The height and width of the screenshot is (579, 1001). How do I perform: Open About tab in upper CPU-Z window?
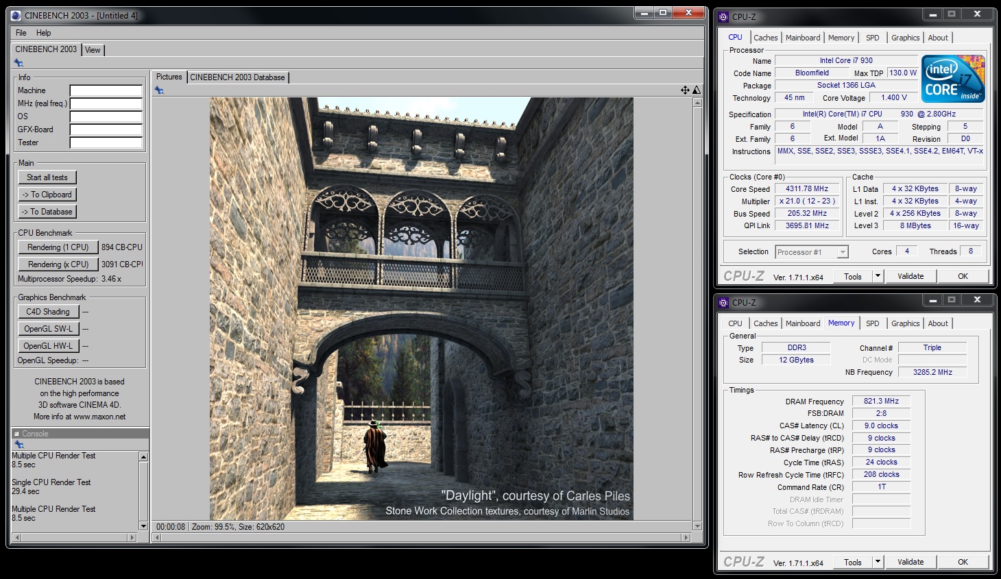(x=938, y=38)
